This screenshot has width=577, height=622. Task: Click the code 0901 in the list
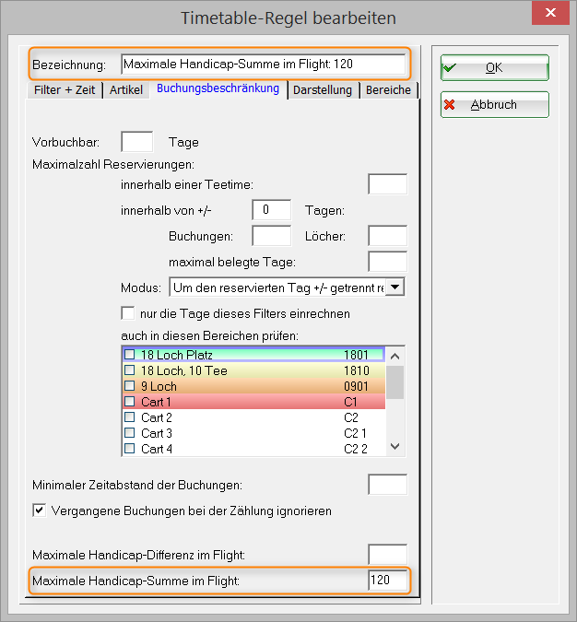click(x=356, y=386)
